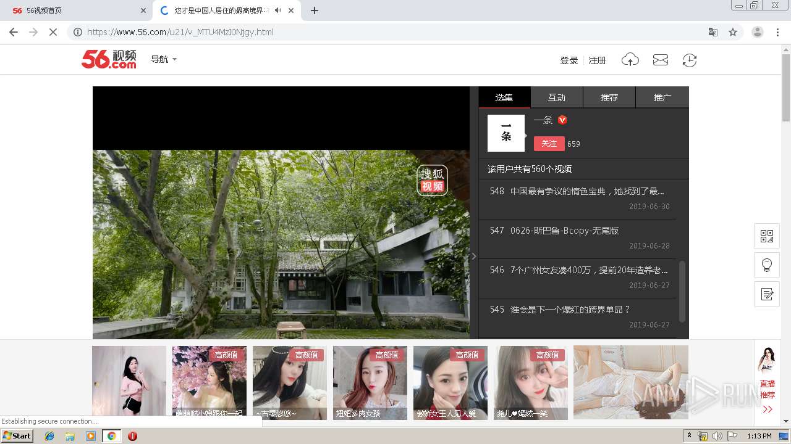Click the 56.com logo

click(109, 59)
